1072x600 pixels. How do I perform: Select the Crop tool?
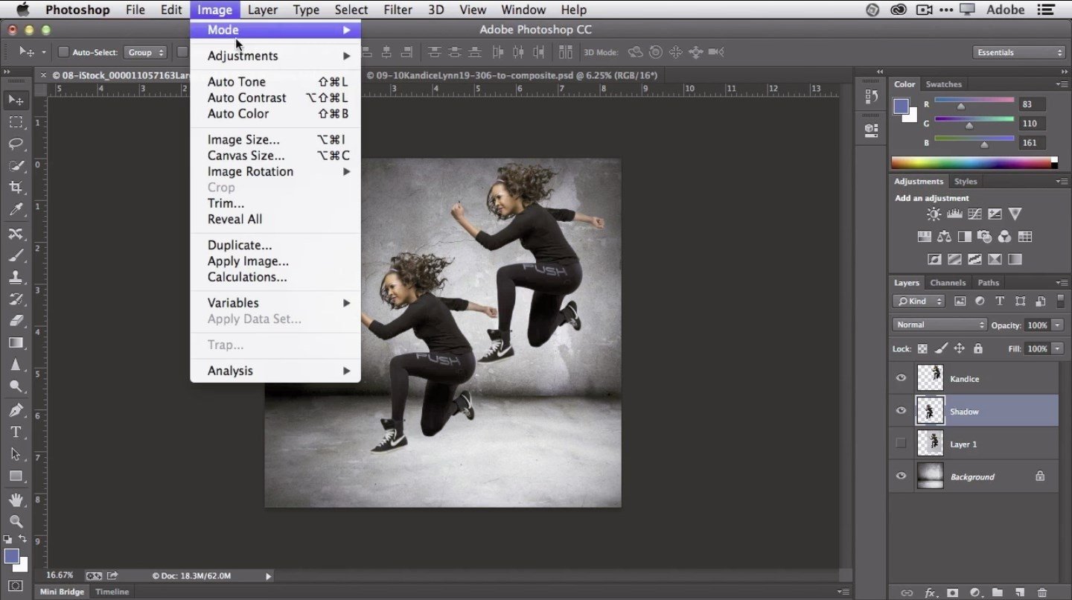16,188
